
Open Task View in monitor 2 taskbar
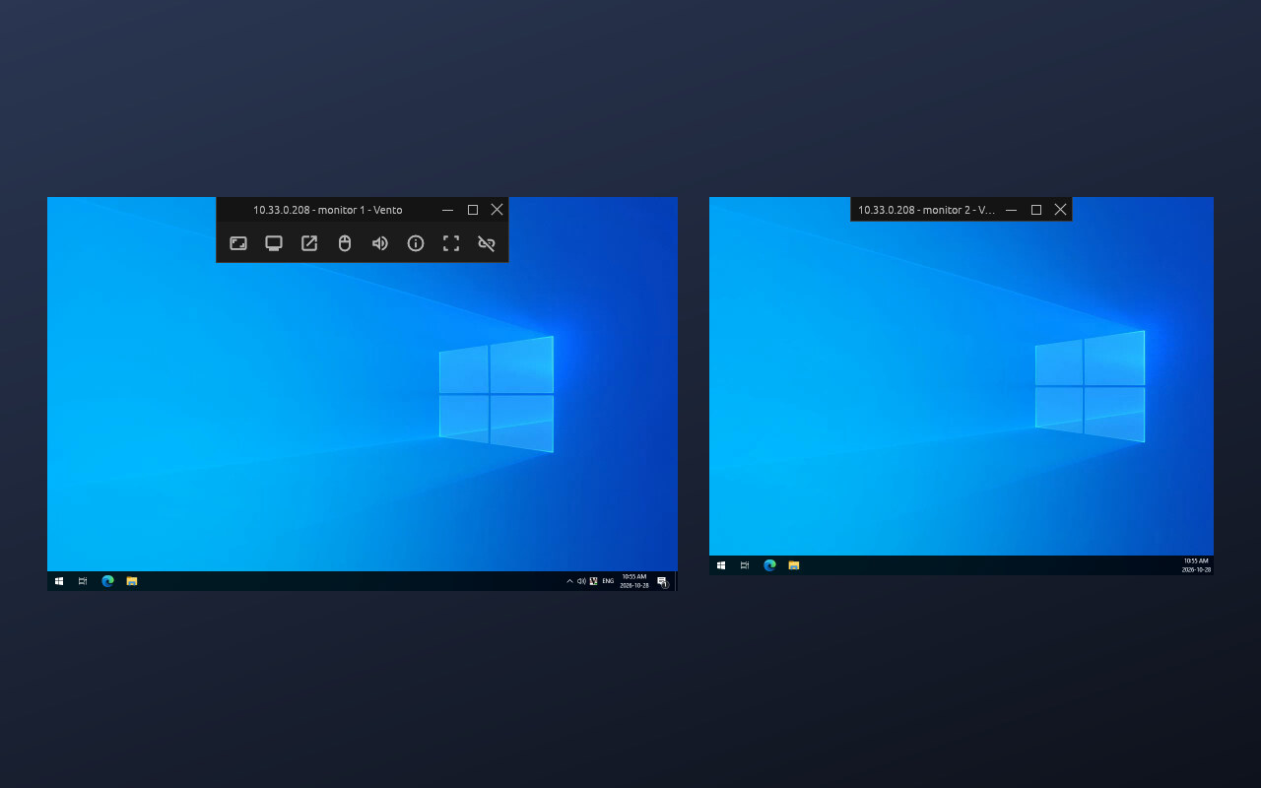pyautogui.click(x=745, y=565)
